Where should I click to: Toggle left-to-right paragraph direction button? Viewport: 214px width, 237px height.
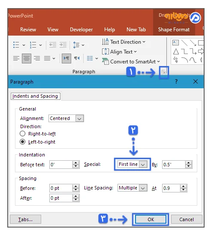66,58
